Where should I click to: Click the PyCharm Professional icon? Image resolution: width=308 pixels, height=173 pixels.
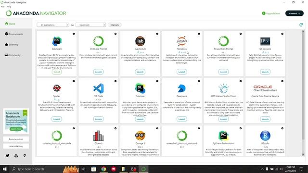tap(223, 136)
